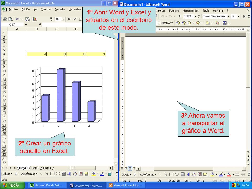Open Autoformas in Word drawing toolbar
The width and height of the screenshot is (252, 189).
pyautogui.click(x=148, y=174)
